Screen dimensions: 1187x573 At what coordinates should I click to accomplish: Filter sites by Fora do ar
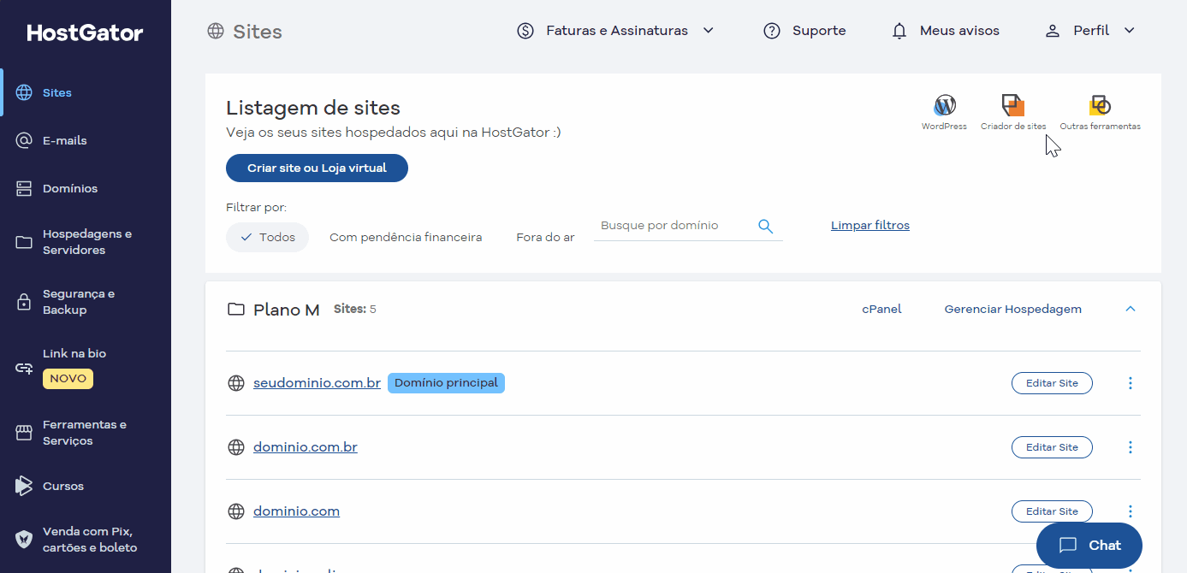545,237
